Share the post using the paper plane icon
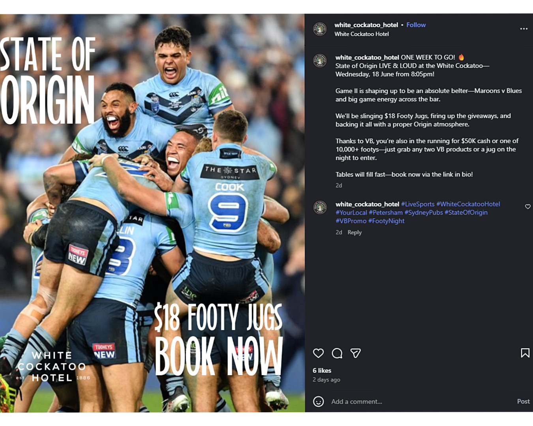The height and width of the screenshot is (426, 533). click(354, 354)
